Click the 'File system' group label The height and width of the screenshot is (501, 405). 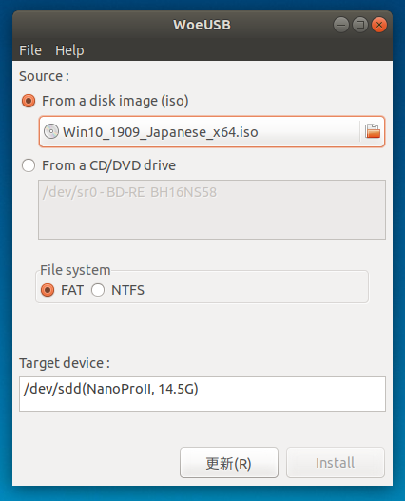point(75,270)
